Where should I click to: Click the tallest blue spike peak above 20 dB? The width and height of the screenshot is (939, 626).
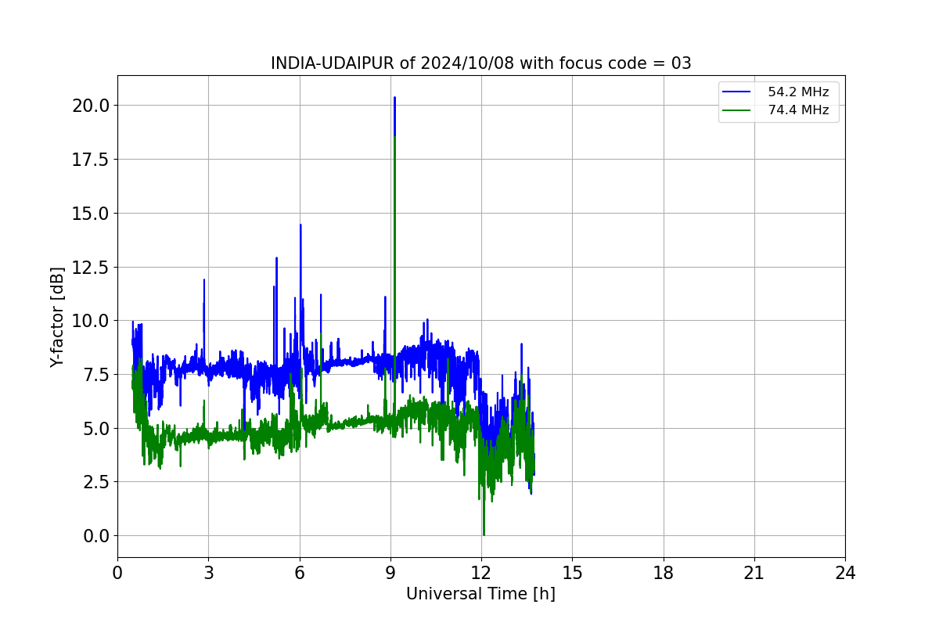(394, 99)
